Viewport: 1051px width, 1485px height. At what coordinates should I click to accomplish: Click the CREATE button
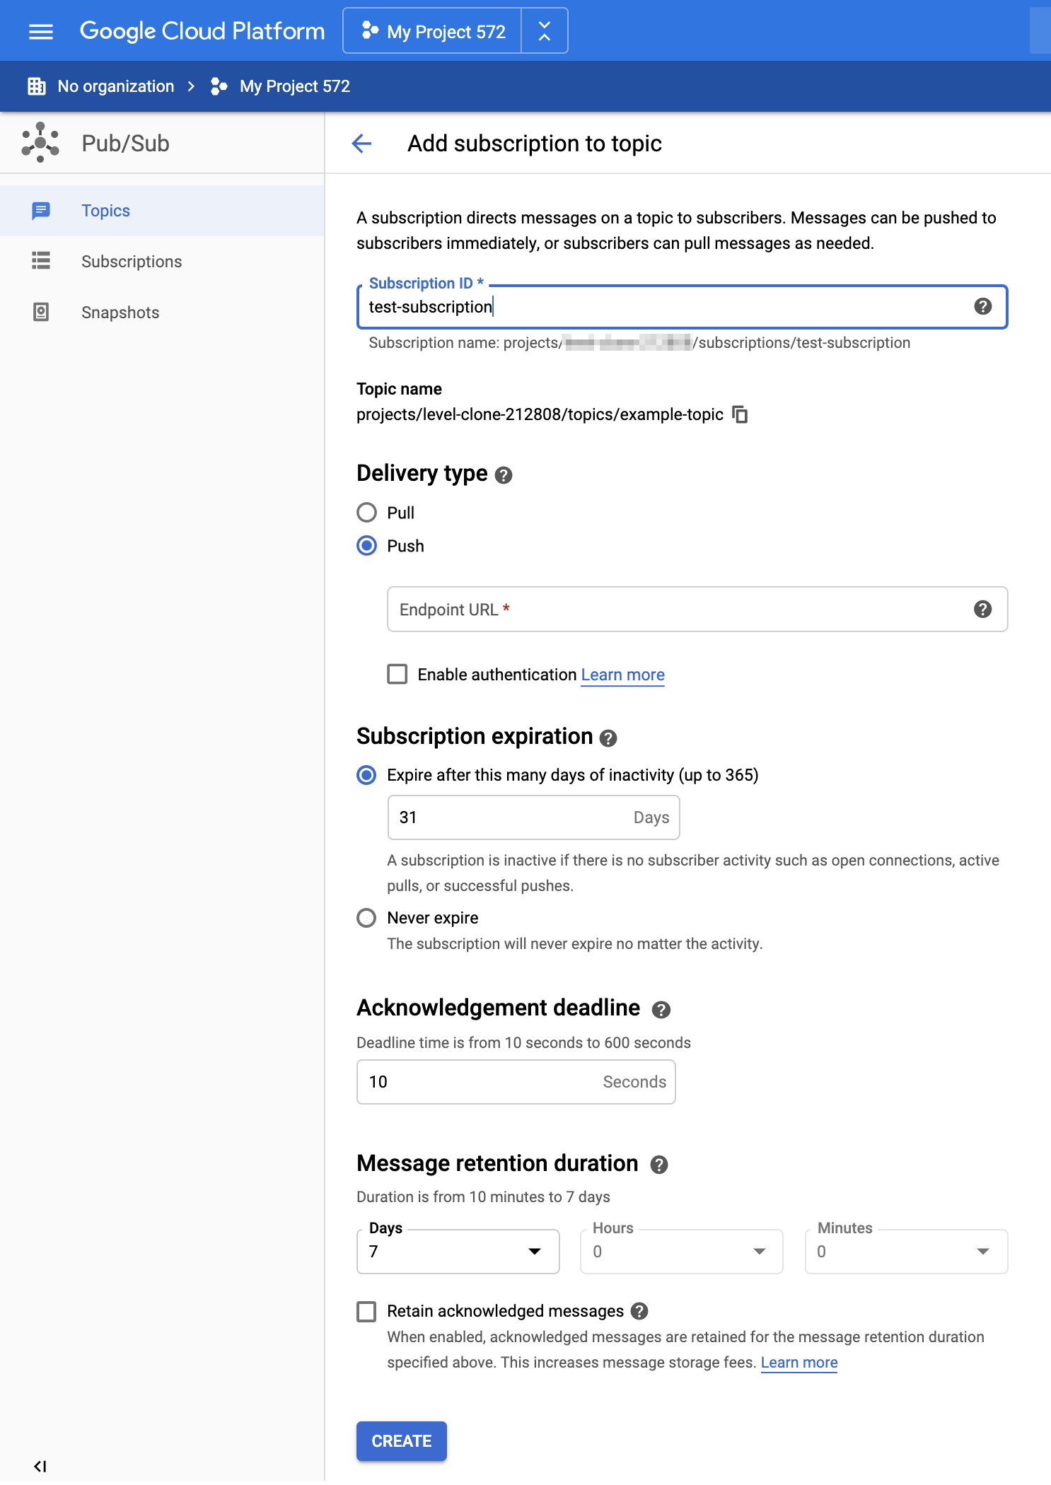click(402, 1441)
